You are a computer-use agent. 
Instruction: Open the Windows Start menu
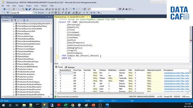pyautogui.click(x=3, y=105)
